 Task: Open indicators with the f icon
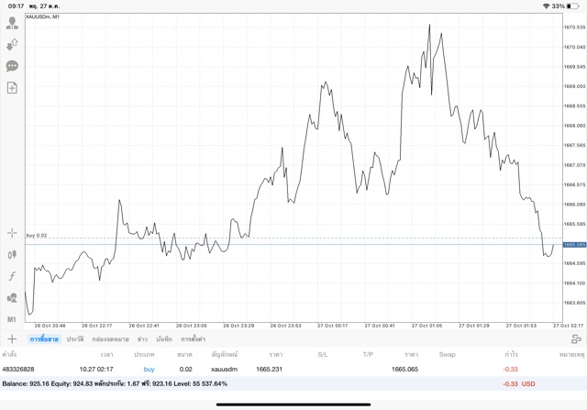click(x=12, y=276)
